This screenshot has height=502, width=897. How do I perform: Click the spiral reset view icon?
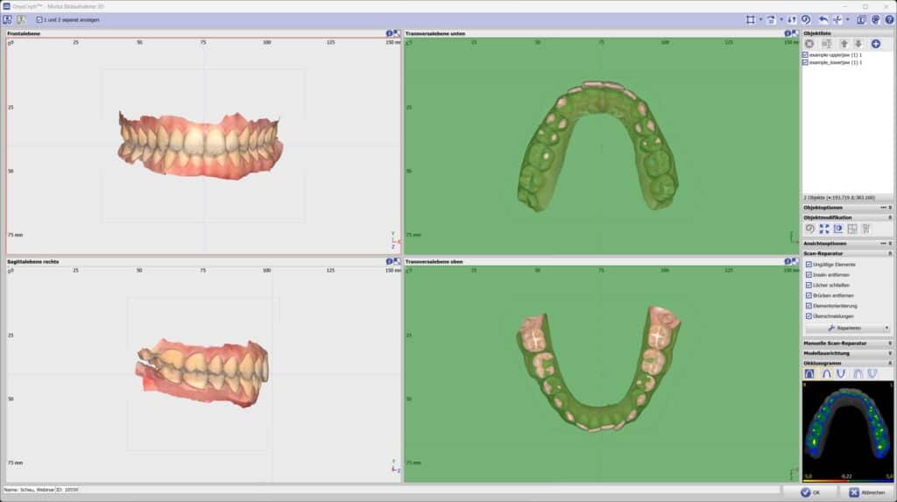click(x=805, y=19)
